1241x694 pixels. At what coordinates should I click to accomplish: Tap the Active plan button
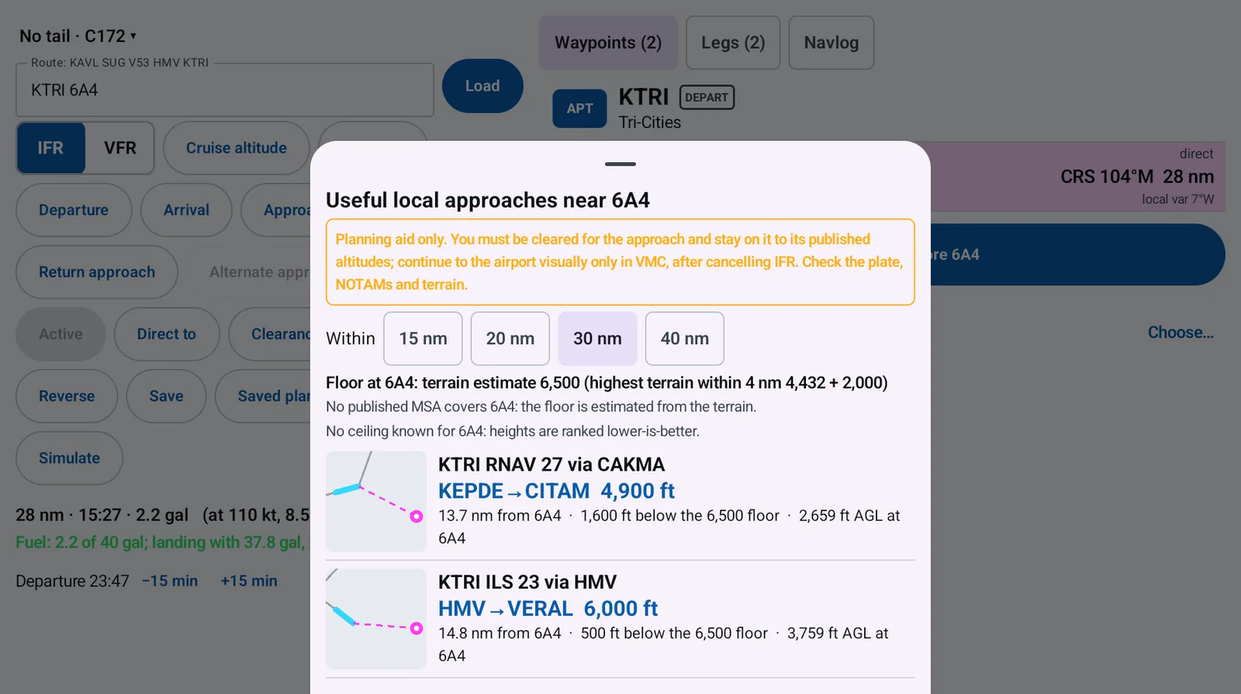tap(60, 334)
